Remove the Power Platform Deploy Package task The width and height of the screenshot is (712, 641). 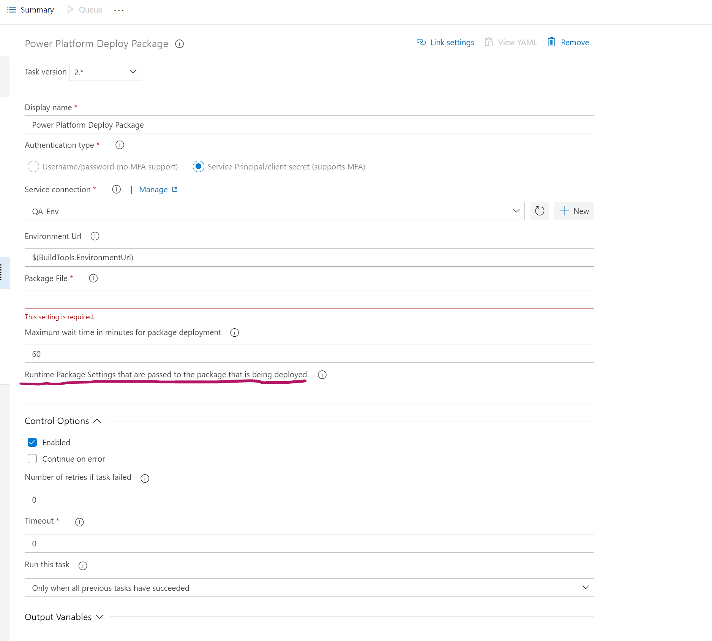pyautogui.click(x=568, y=42)
